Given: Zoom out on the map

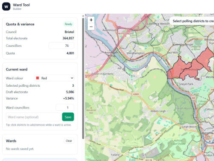Looking at the screenshot, I should [x=91, y=27].
